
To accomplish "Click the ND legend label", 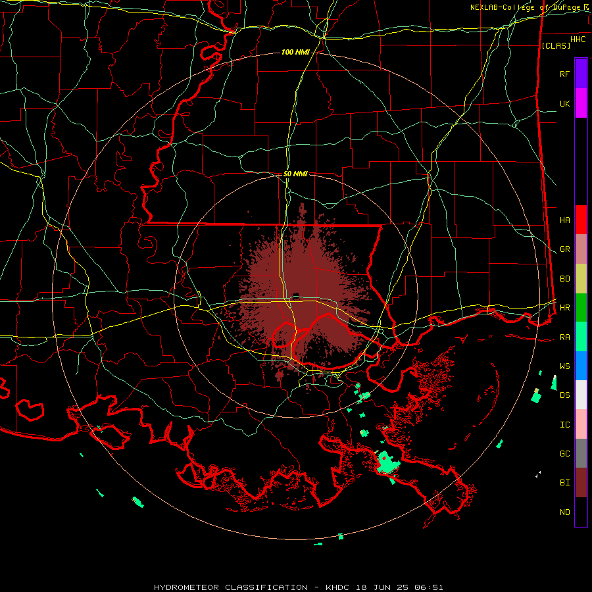I will coord(564,512).
